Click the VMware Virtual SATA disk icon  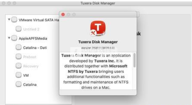(x=14, y=20)
